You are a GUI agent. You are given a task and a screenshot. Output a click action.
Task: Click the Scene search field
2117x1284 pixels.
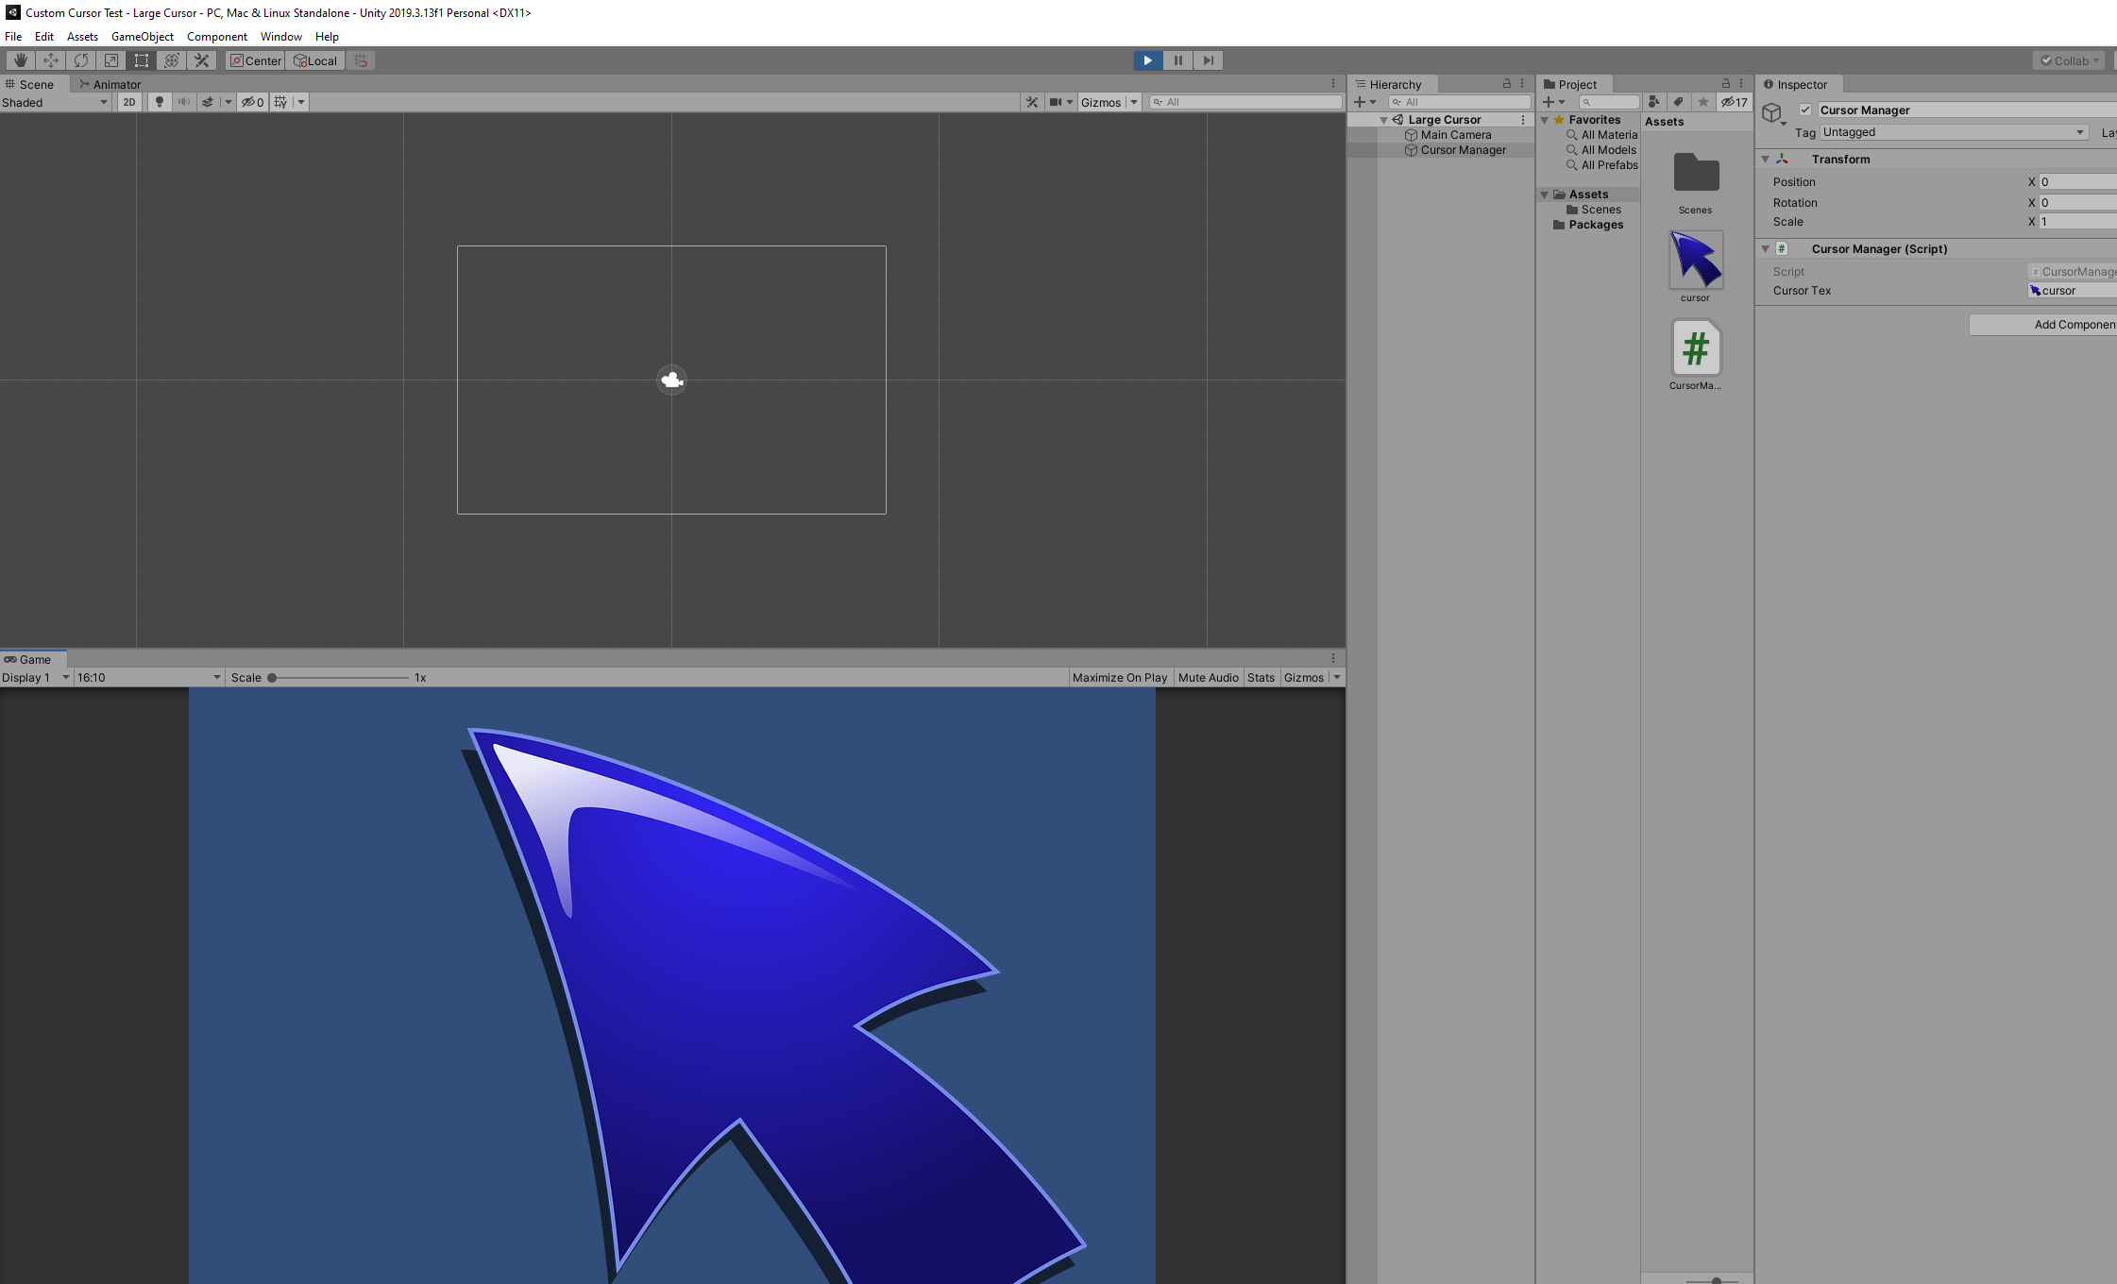(x=1245, y=102)
